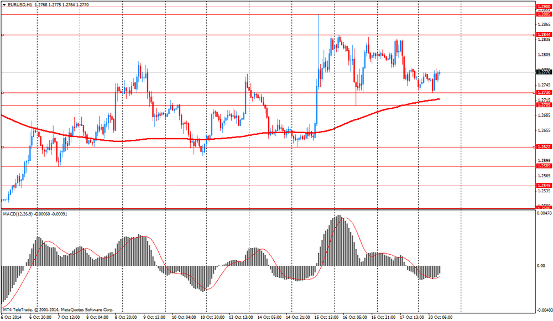553x321 pixels.
Task: Select the 1.2585 red price level label
Action: point(544,166)
